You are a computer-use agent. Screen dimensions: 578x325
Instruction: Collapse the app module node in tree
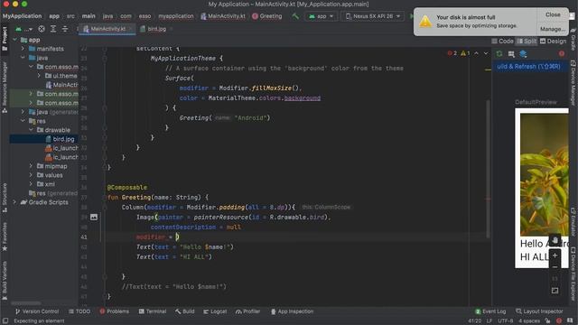click(14, 40)
